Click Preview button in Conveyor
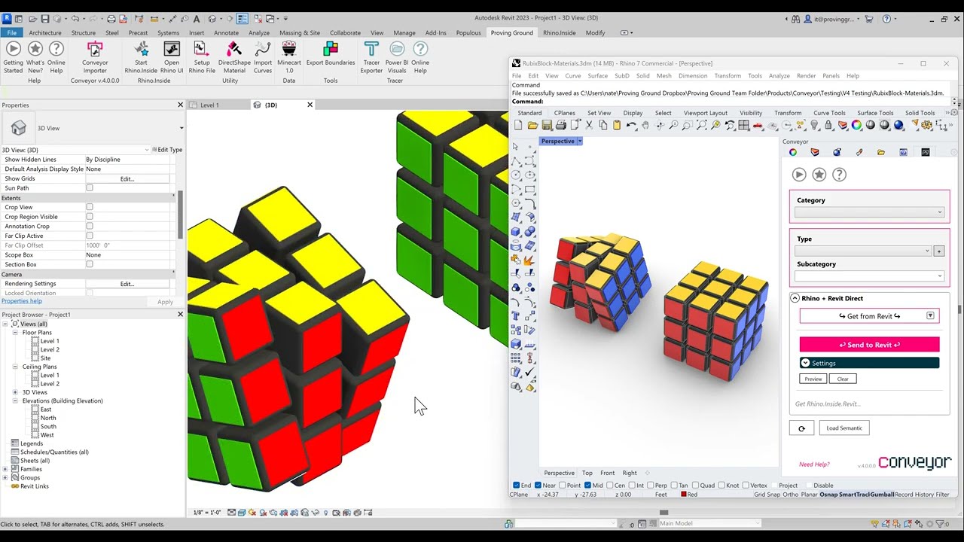964x542 pixels. [813, 379]
